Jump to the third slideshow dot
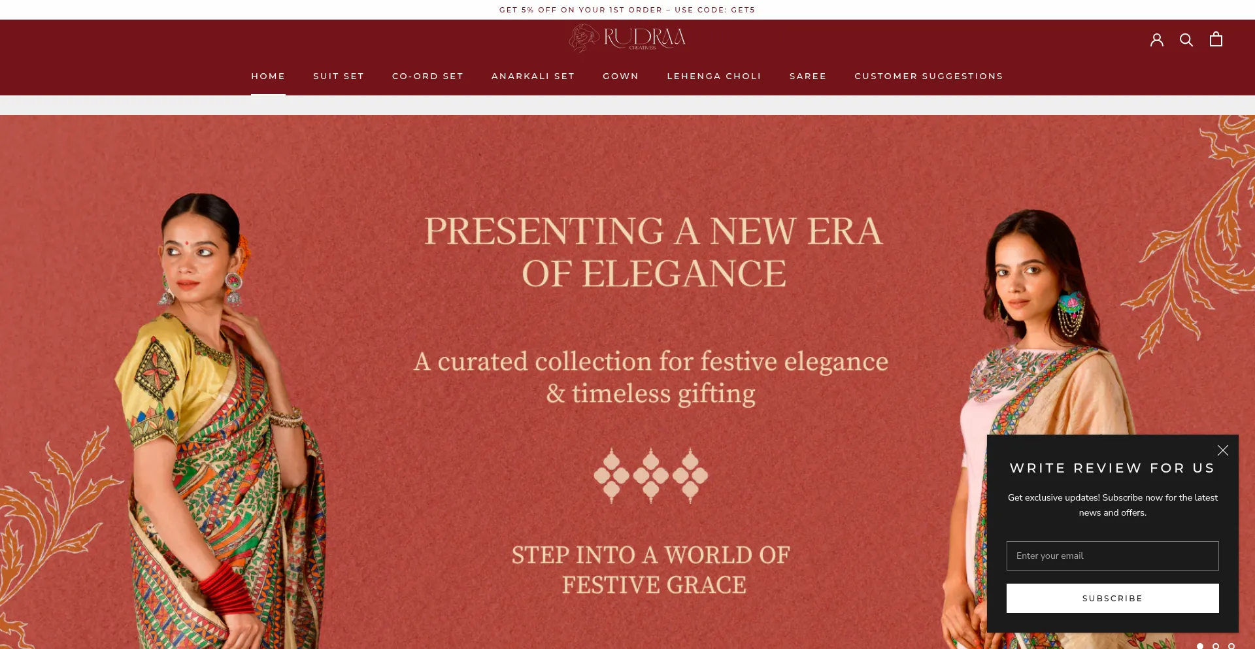 tap(1231, 646)
